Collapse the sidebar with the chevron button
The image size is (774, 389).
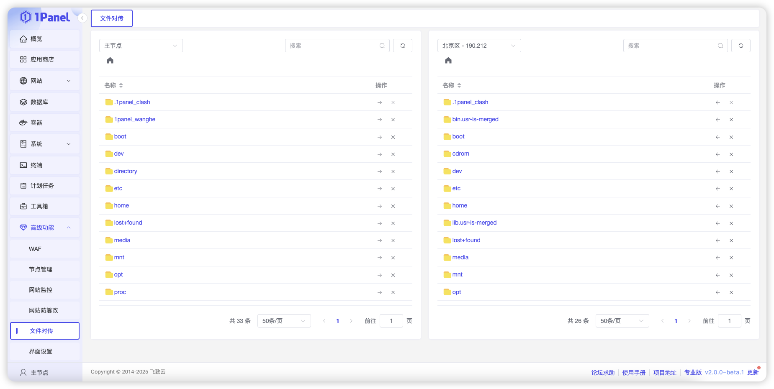point(82,18)
